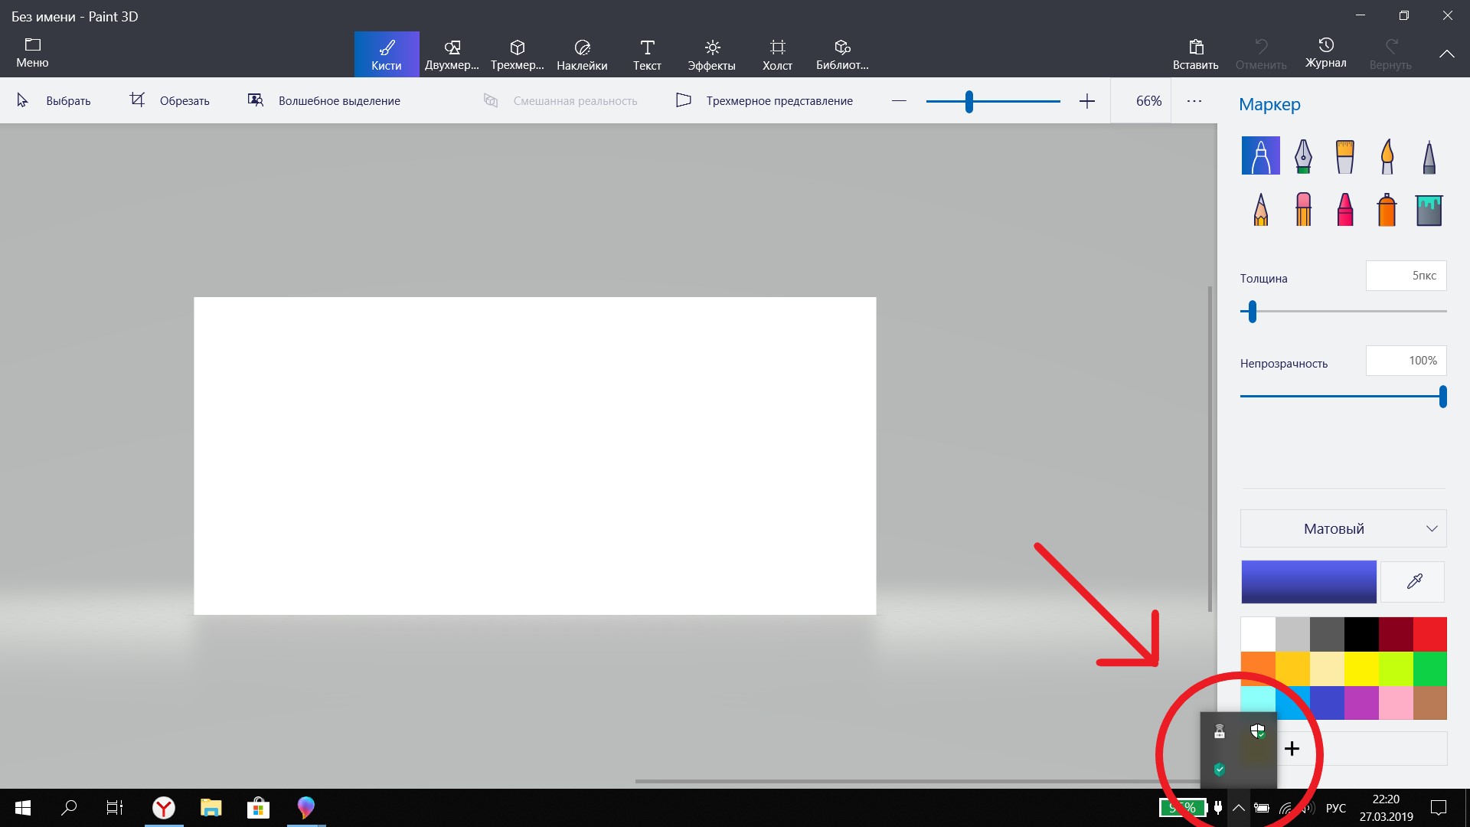Screen dimensions: 1470x827
Task: Open the Текст tab
Action: click(647, 54)
